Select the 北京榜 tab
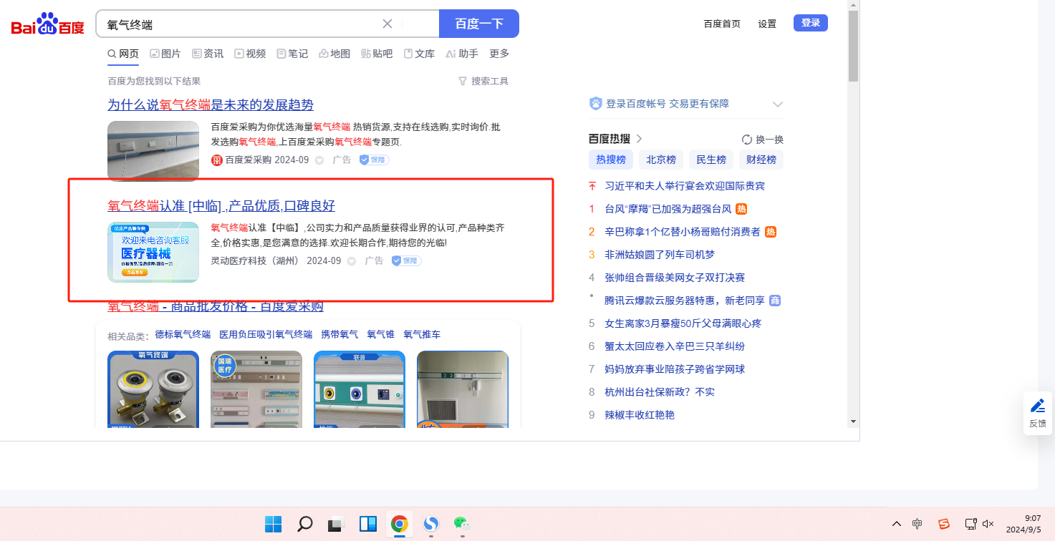The width and height of the screenshot is (1055, 541). click(661, 160)
